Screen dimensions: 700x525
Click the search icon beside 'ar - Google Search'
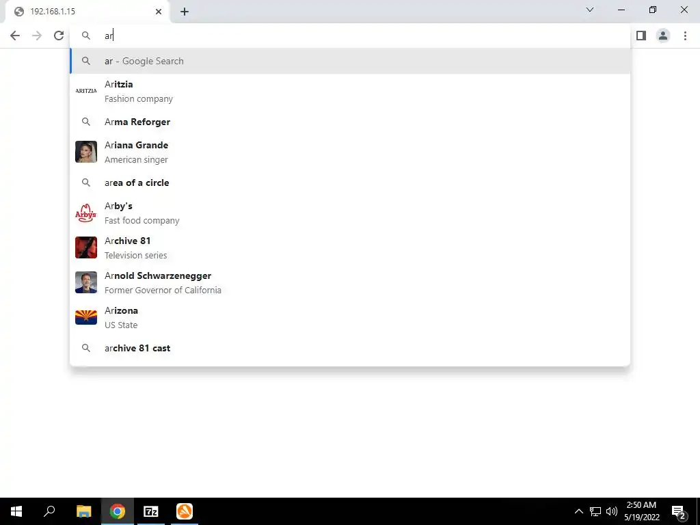click(86, 61)
